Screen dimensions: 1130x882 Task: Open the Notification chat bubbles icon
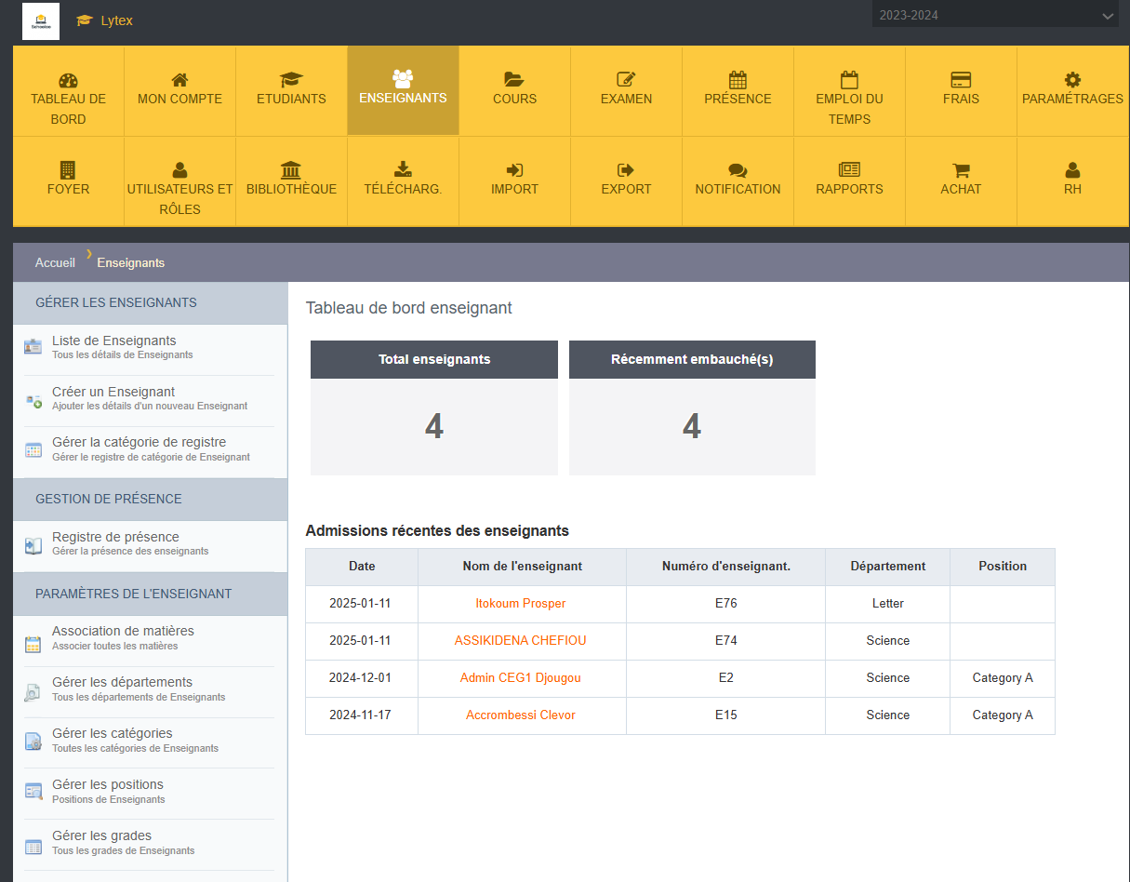pos(738,170)
